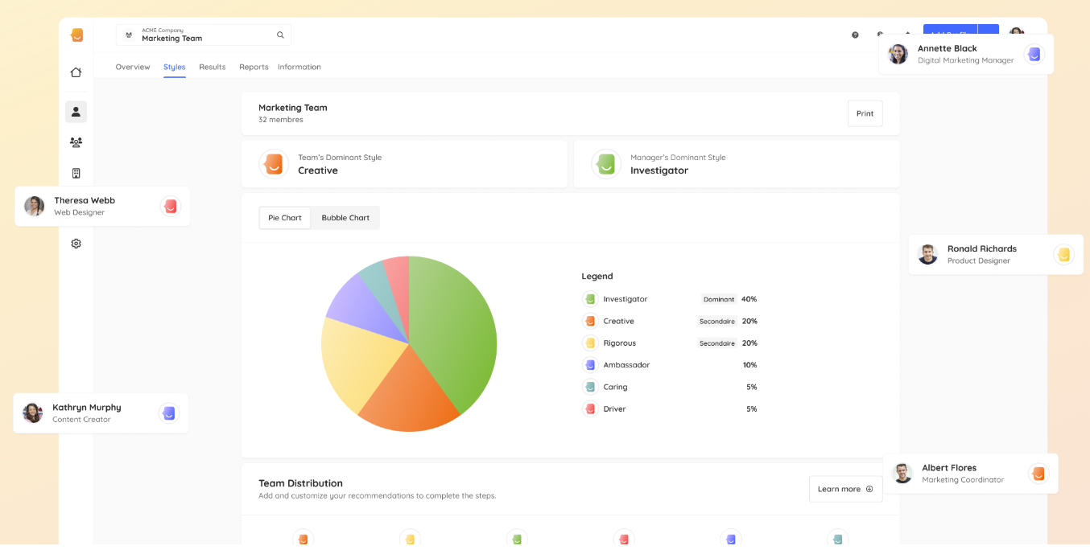
Task: Click the Print button
Action: pos(865,113)
